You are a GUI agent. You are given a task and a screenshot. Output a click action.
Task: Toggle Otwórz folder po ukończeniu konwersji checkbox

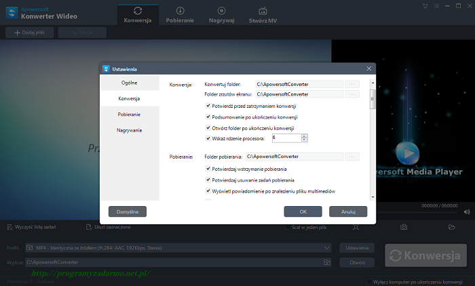tap(208, 127)
